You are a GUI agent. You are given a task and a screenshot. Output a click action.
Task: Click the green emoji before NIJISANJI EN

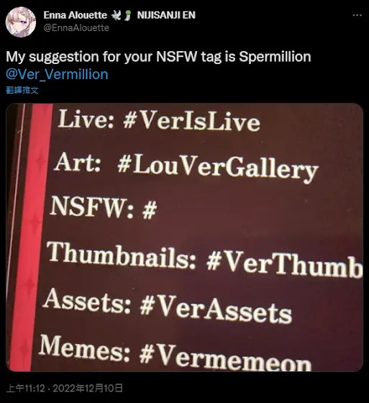coord(129,15)
